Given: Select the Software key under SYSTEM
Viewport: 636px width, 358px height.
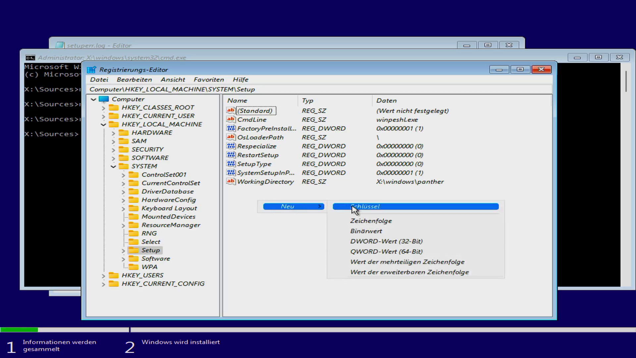Looking at the screenshot, I should pos(156,259).
